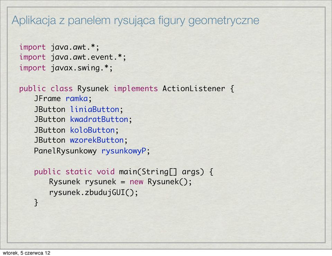Click the 'public class Rysunek implements ActionListener' line
332x256 pixels.
click(x=127, y=89)
